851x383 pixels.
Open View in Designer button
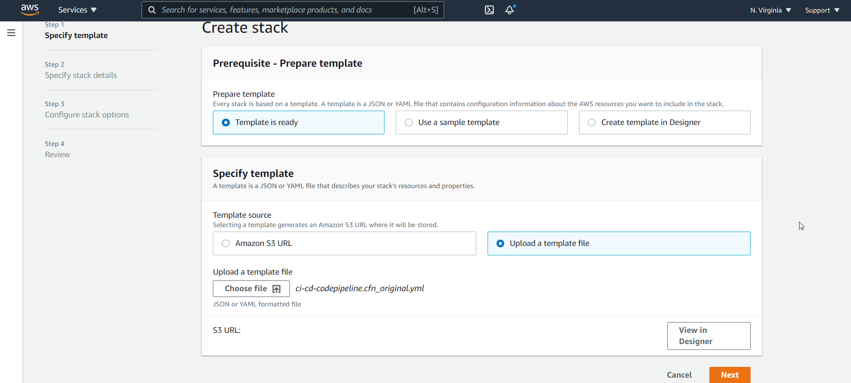(708, 336)
